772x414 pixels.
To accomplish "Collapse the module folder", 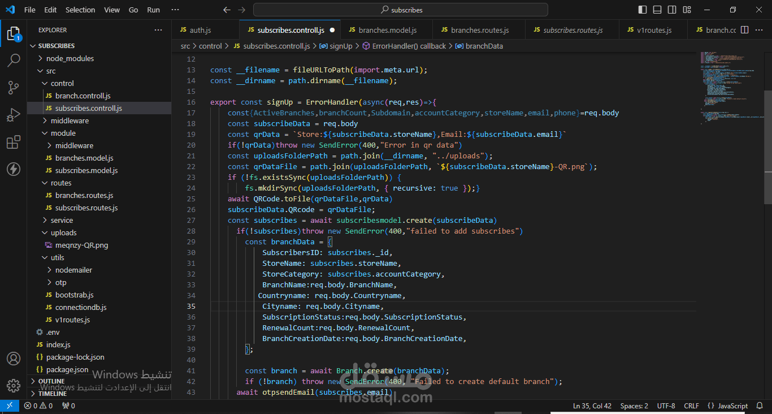I will point(99,133).
